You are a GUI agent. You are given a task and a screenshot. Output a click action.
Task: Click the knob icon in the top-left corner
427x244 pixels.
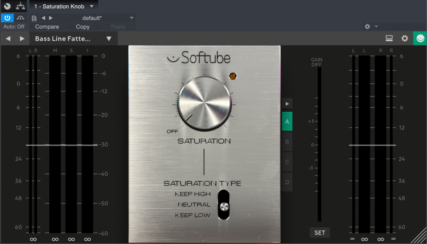point(7,6)
